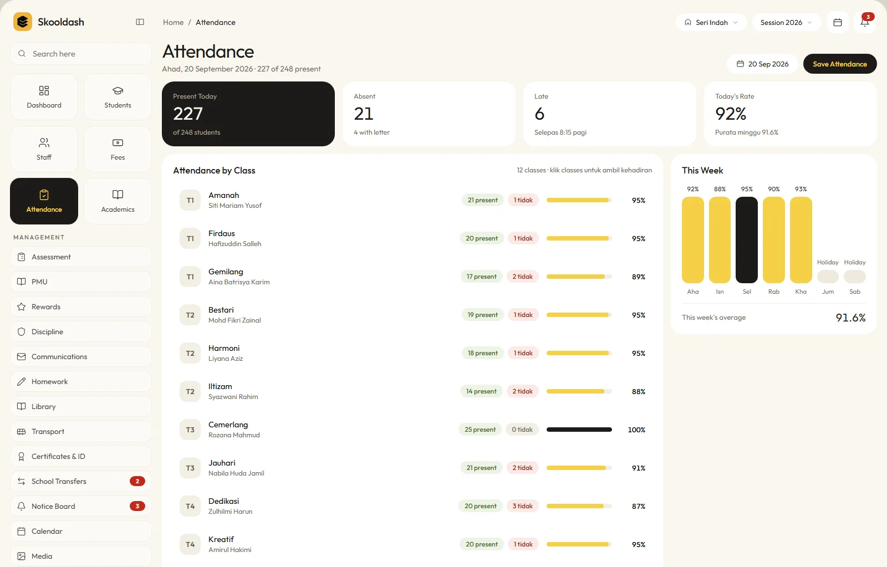Go to Transport section

81,432
